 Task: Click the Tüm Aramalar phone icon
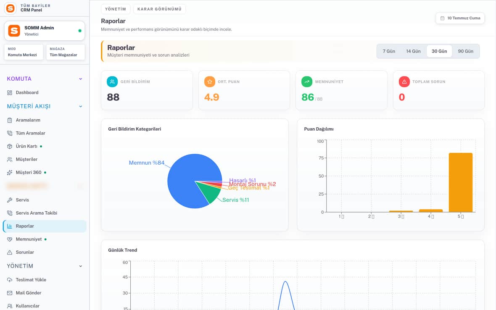(x=10, y=133)
